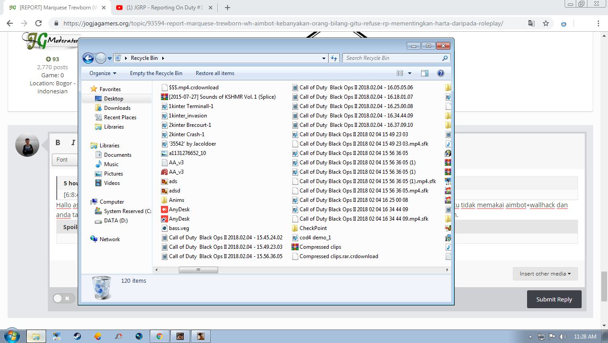Open Chrome's three-dot menu
Viewport: 608px width, 343px height.
(x=599, y=23)
